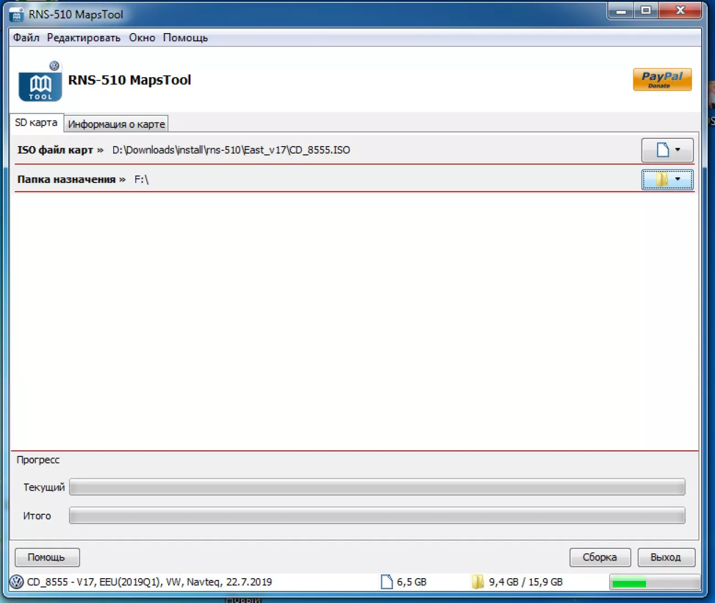Click the PayPal Donate button

(661, 80)
